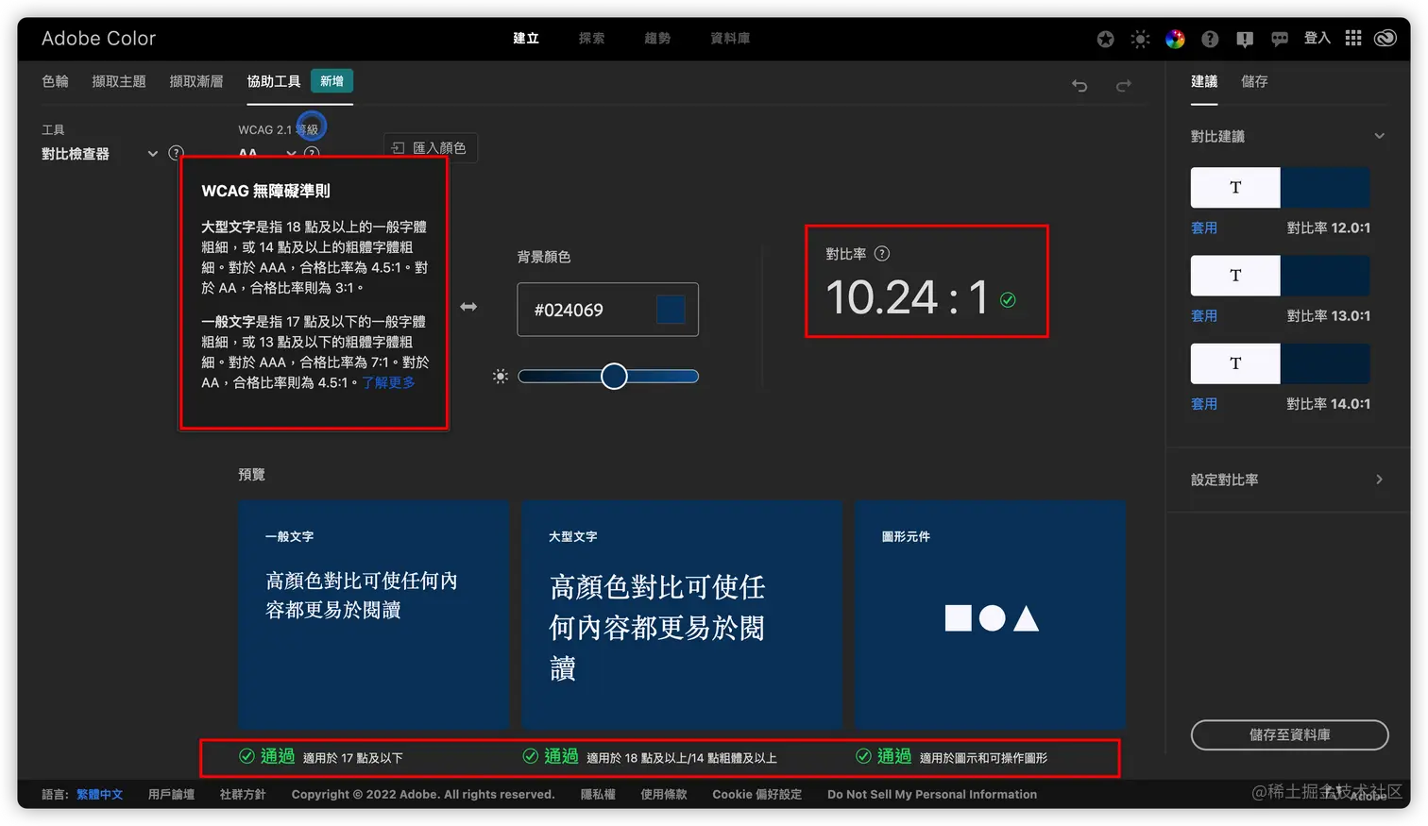
Task: Open the 對比檢查器 tool dropdown
Action: coord(153,153)
